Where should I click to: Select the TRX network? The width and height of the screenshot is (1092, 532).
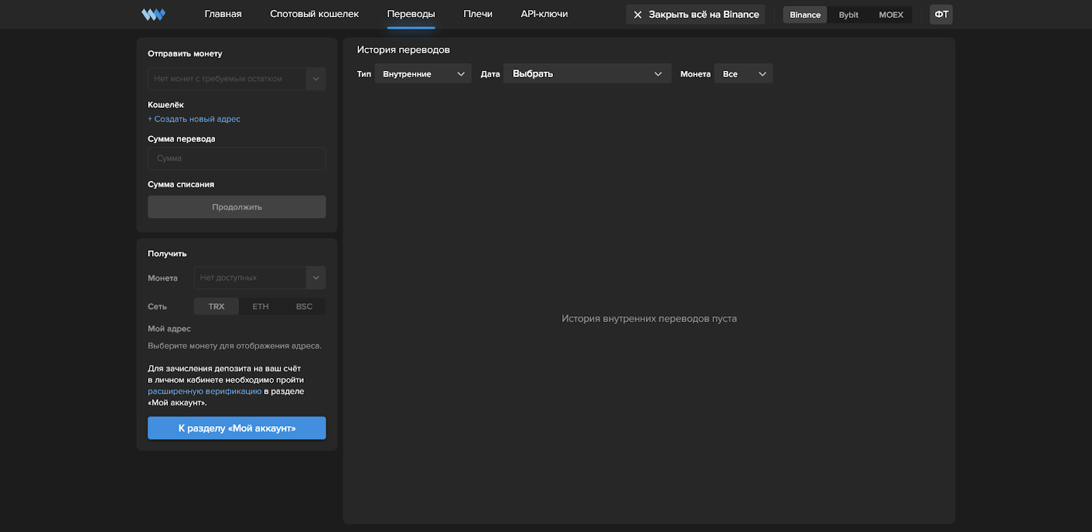point(216,306)
